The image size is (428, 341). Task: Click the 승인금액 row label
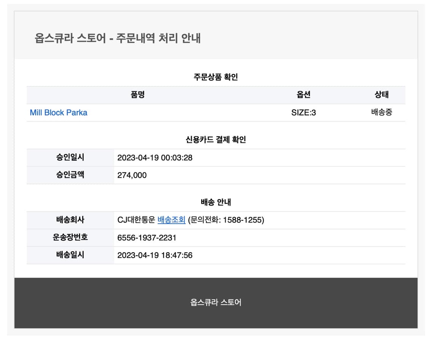(x=70, y=175)
